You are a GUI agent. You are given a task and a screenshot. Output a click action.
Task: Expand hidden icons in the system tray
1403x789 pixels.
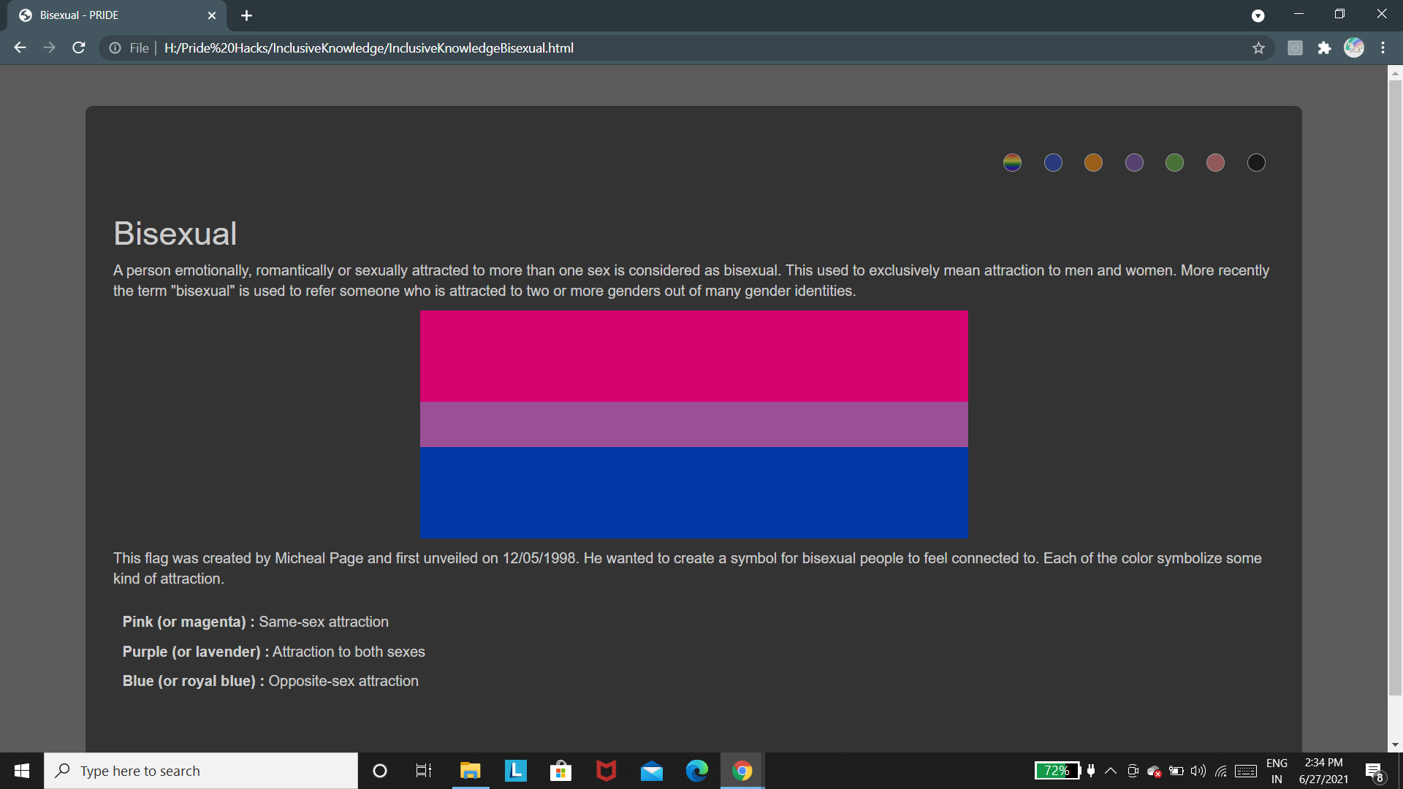point(1110,771)
